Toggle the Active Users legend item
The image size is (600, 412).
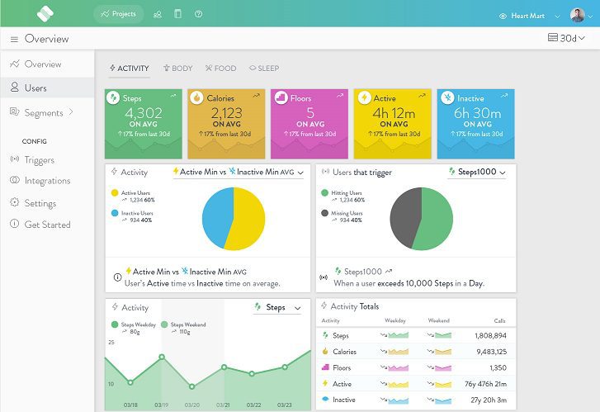(x=132, y=196)
